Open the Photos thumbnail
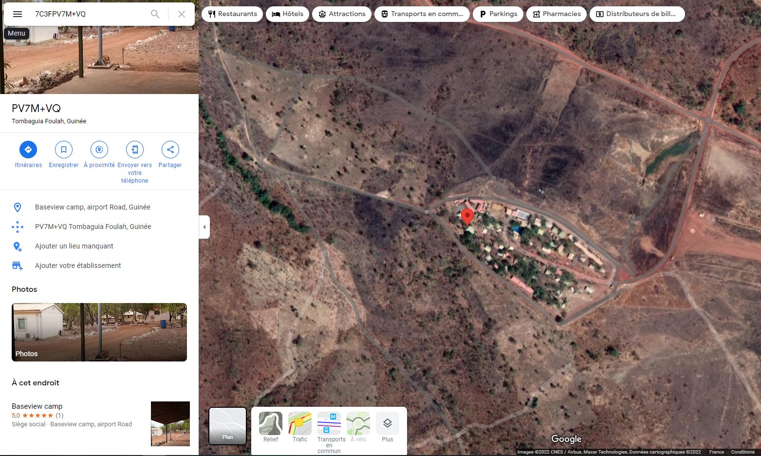The height and width of the screenshot is (456, 761). (99, 332)
